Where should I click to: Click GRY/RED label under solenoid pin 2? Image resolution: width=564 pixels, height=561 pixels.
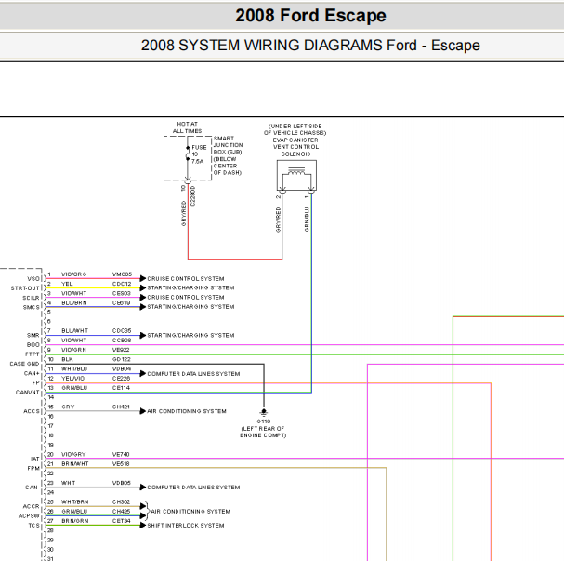click(x=278, y=220)
